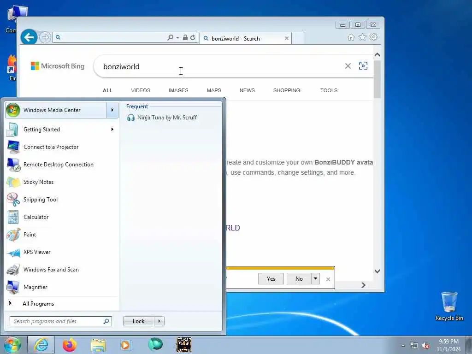
Task: Switch to the SHOPPING tab
Action: tap(287, 90)
